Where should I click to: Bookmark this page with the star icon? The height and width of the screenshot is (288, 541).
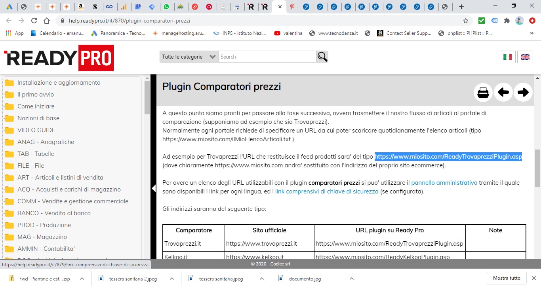pos(466,21)
